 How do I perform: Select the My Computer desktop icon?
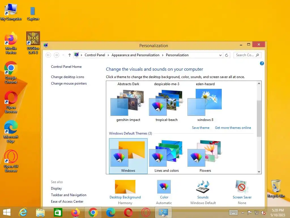(11, 12)
